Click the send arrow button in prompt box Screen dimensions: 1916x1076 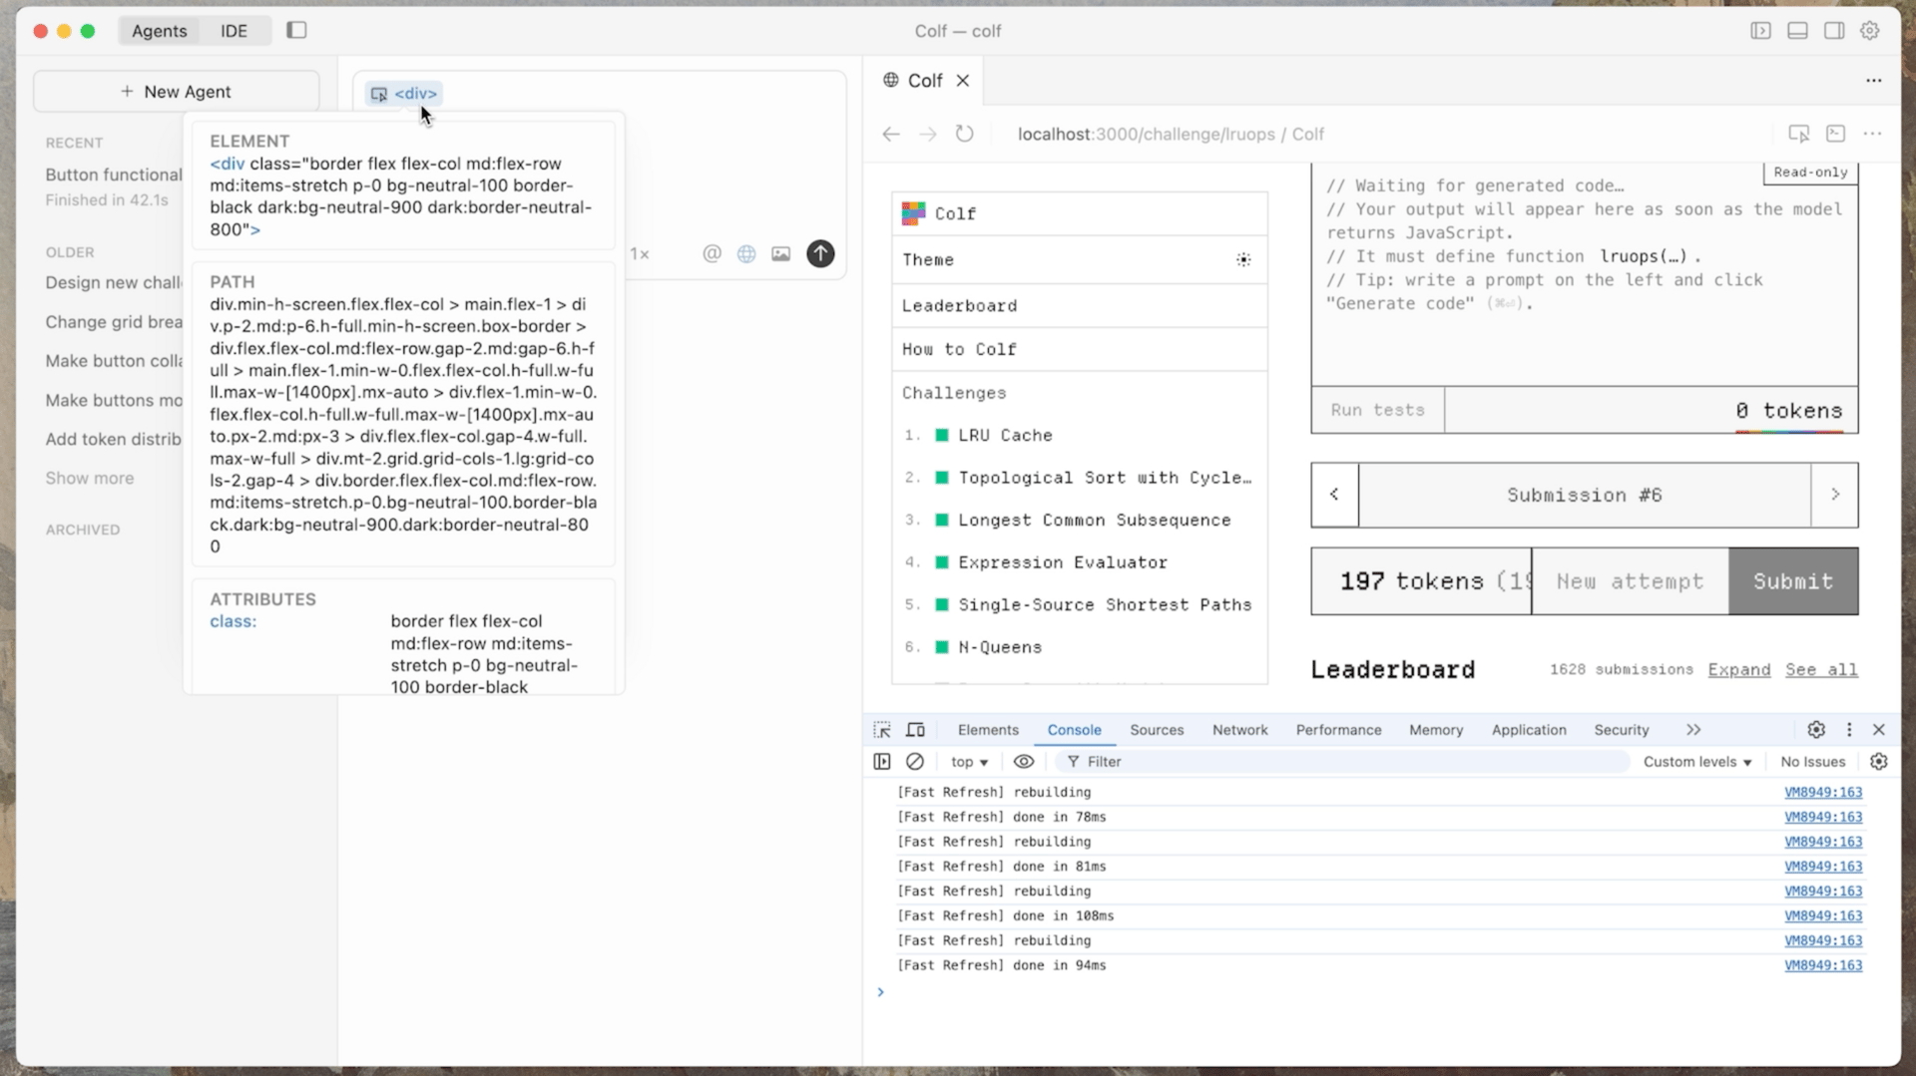820,254
